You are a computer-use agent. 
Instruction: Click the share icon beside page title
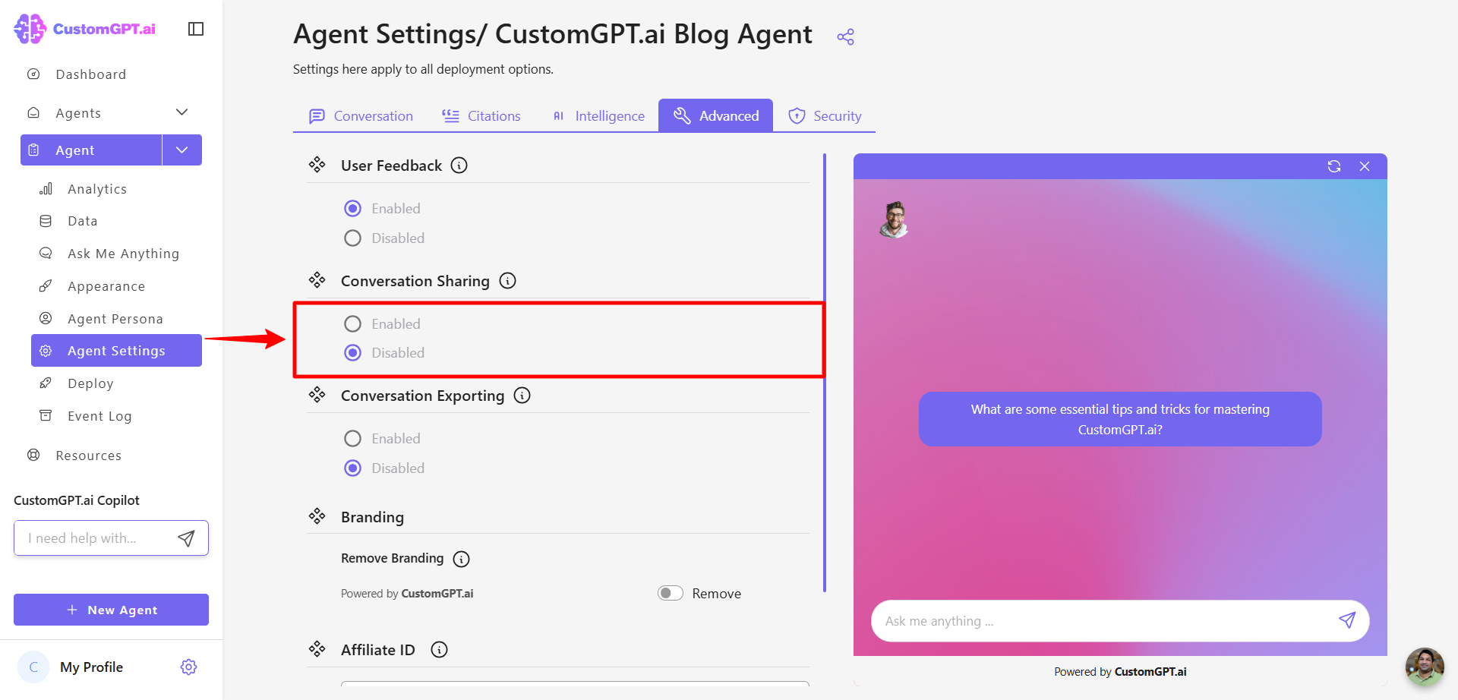click(845, 36)
